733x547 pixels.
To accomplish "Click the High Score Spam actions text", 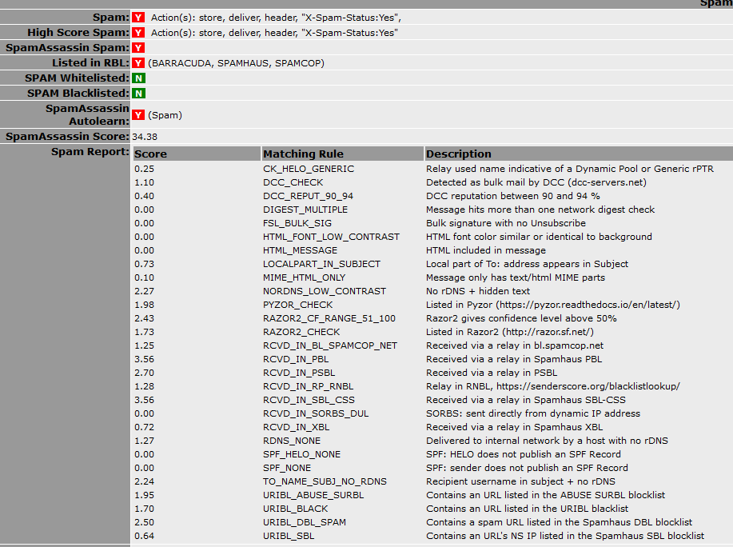I will [x=274, y=33].
